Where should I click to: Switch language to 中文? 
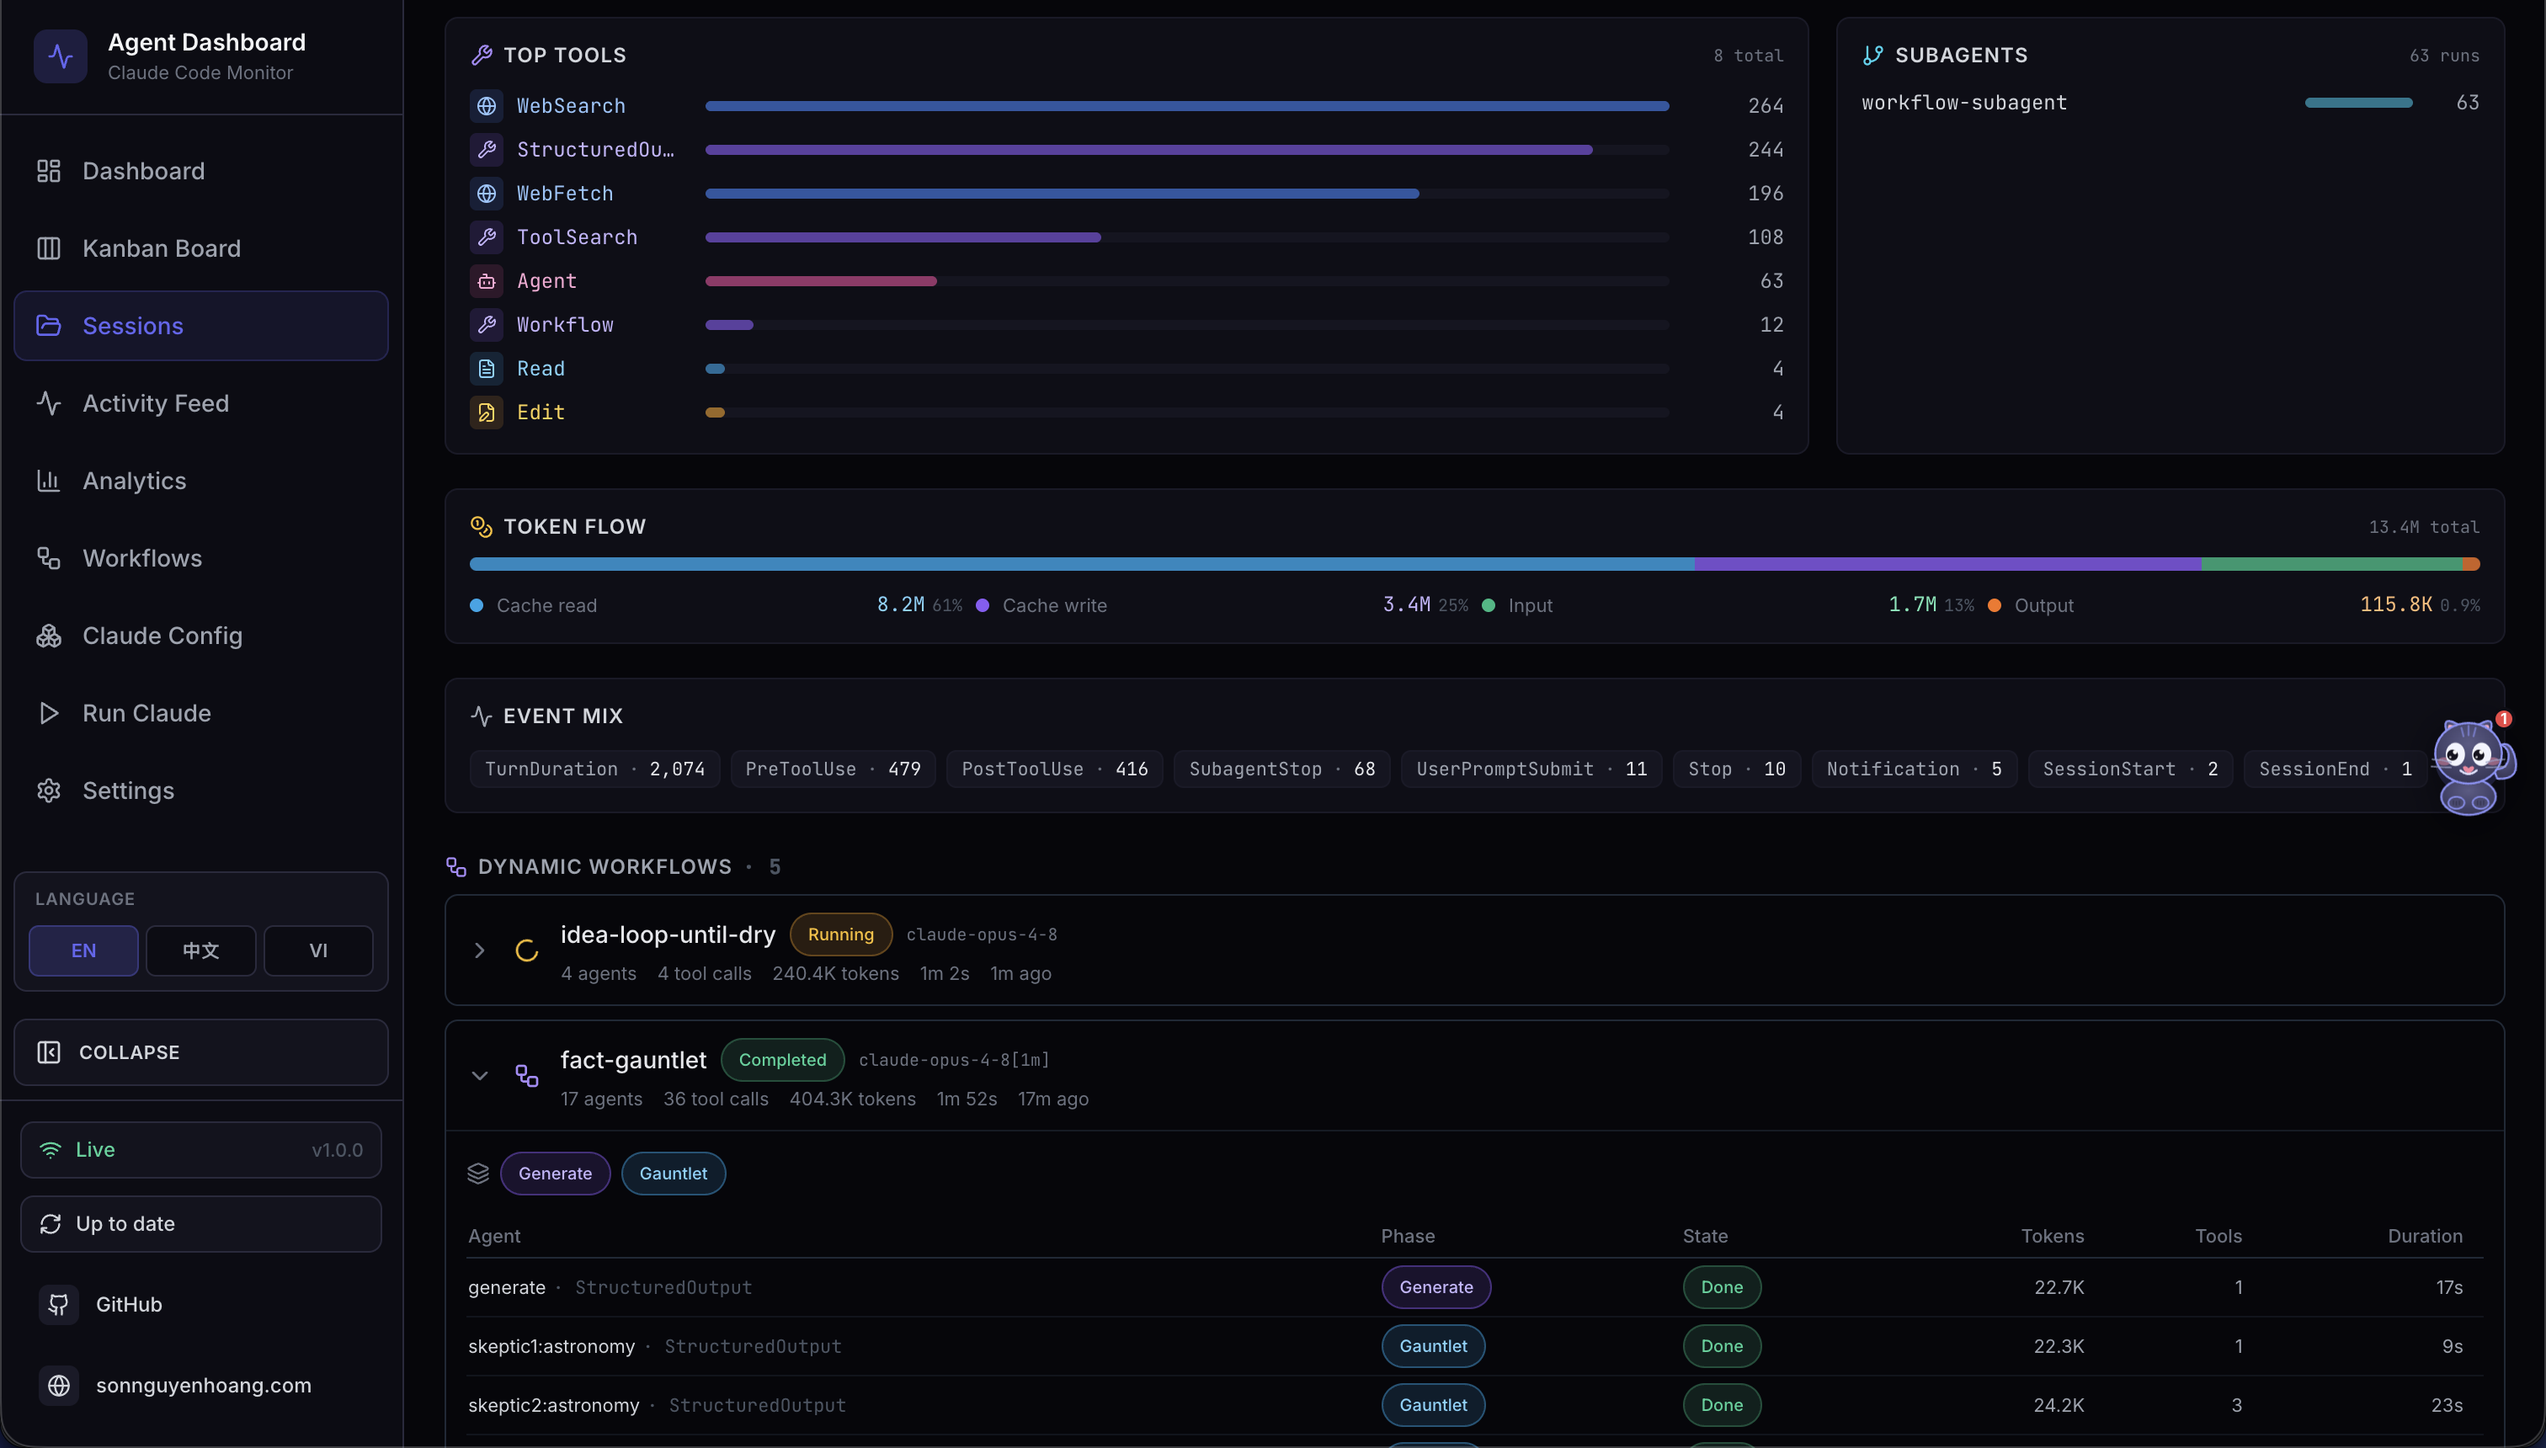(201, 950)
